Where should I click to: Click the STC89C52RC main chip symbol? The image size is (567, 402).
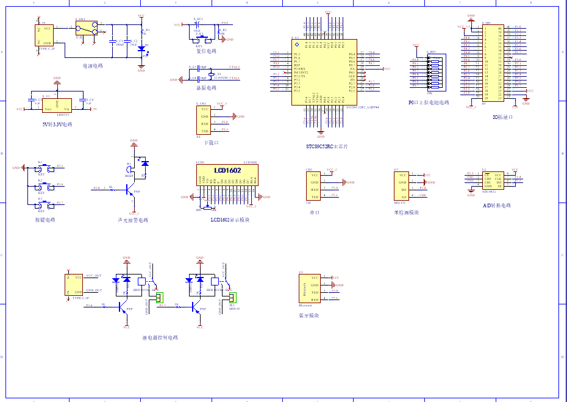[324, 72]
